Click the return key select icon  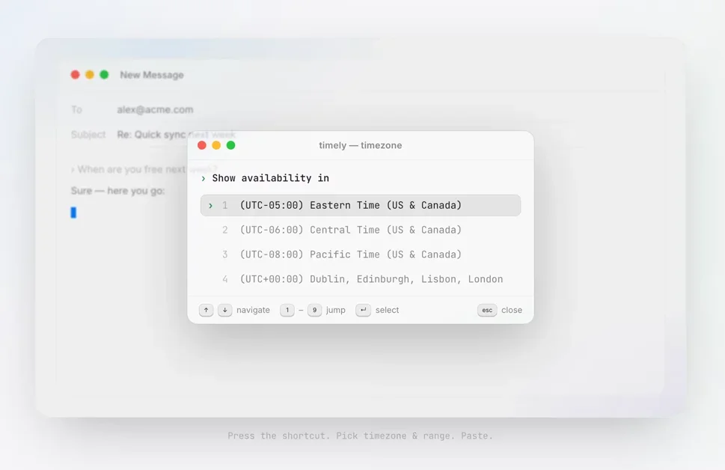tap(364, 310)
